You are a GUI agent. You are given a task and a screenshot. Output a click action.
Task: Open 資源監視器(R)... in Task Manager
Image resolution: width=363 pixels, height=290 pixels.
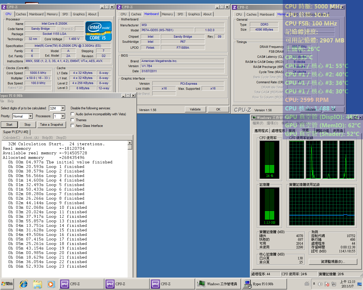click(x=333, y=262)
